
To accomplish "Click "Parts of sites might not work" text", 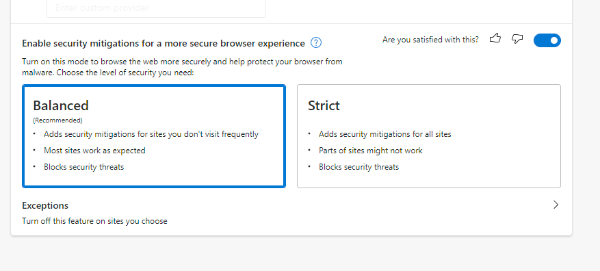I will [370, 151].
